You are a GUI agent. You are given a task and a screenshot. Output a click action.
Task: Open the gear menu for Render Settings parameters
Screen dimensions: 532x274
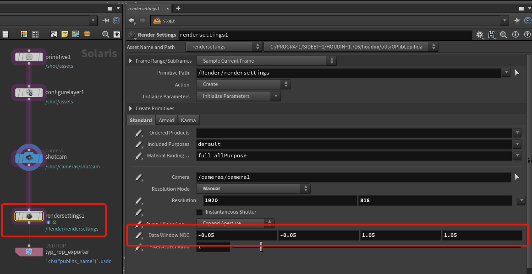point(479,35)
